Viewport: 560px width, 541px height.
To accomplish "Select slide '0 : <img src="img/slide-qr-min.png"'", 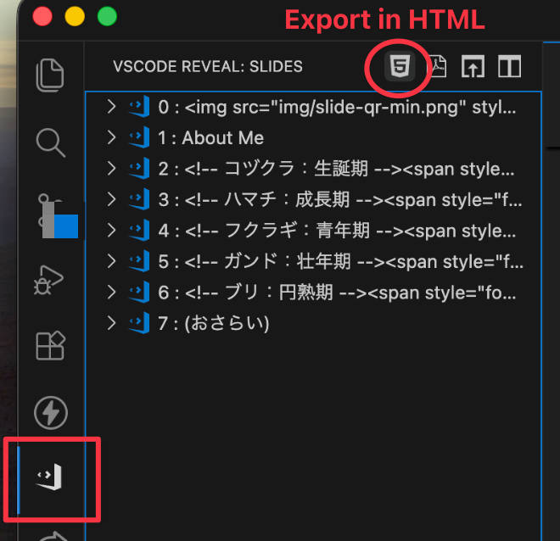I will click(x=314, y=107).
